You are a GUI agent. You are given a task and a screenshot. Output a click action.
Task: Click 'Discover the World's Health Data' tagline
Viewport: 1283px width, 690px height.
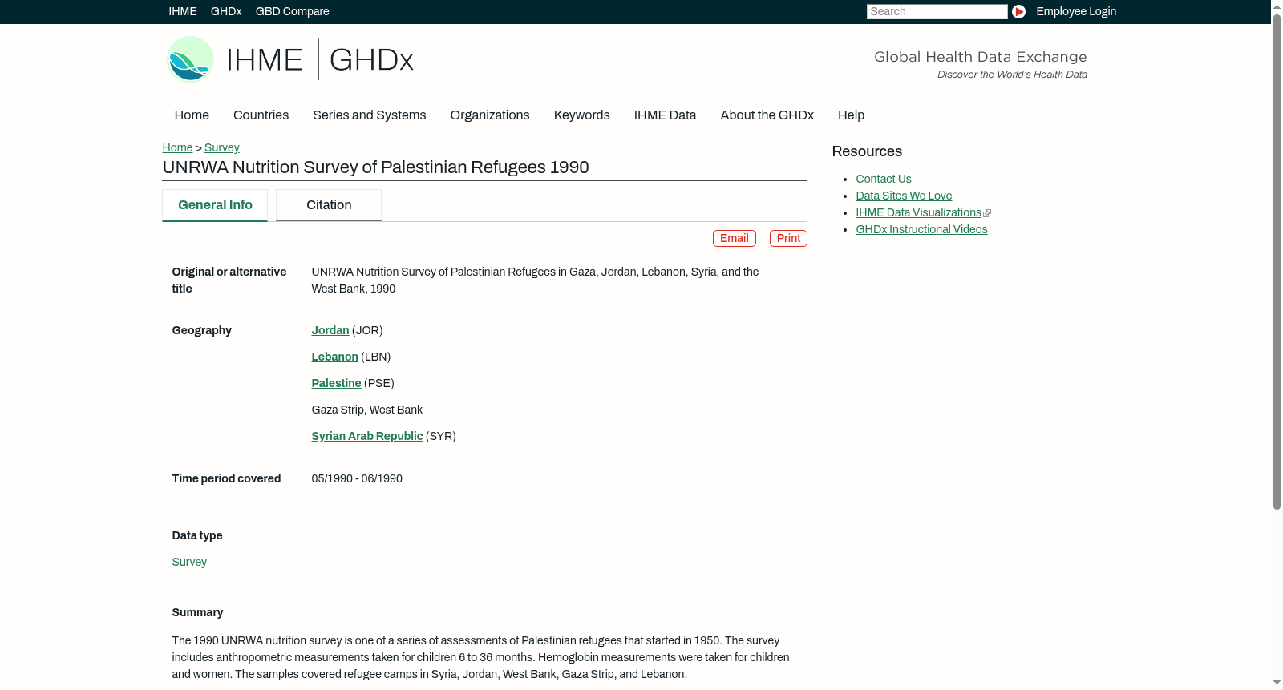pyautogui.click(x=1012, y=75)
